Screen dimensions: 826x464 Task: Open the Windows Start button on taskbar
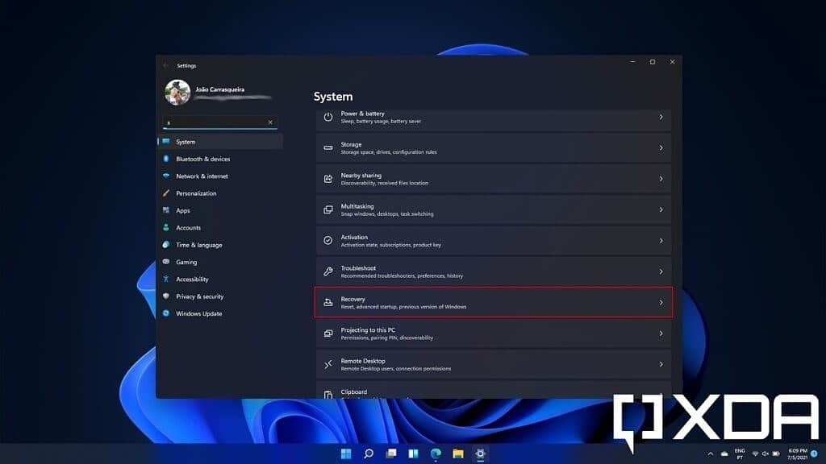pos(346,454)
